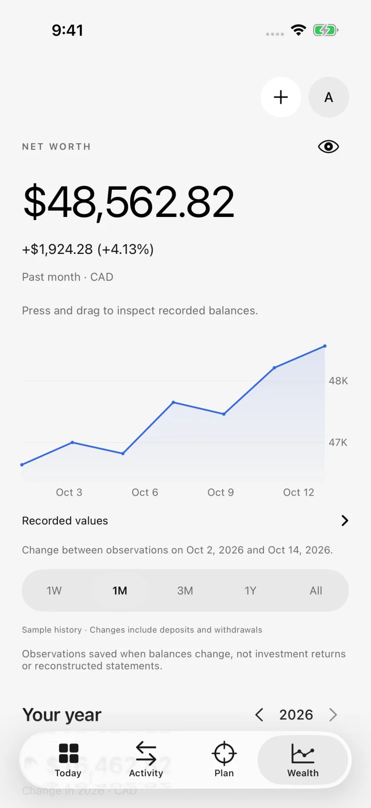Select the 3M time range
The image size is (371, 808).
pos(185,590)
